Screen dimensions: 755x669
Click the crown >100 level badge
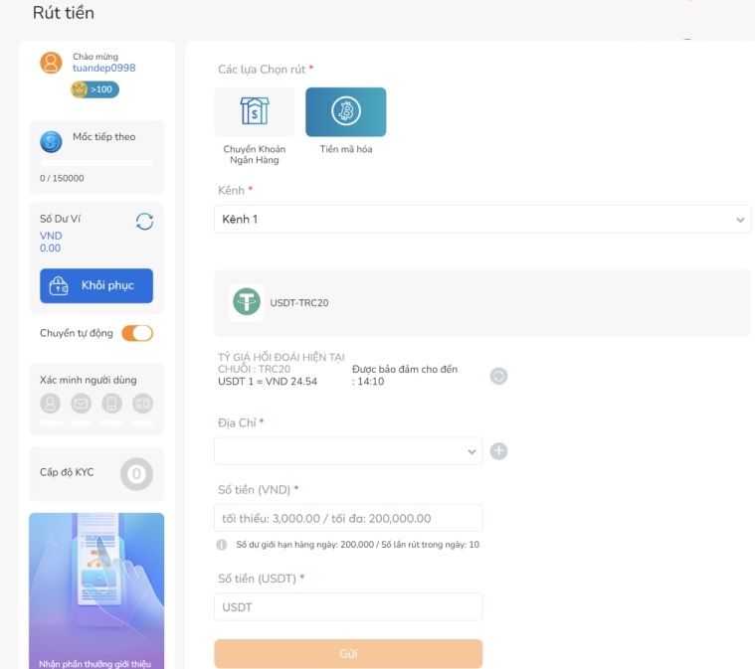(x=94, y=89)
